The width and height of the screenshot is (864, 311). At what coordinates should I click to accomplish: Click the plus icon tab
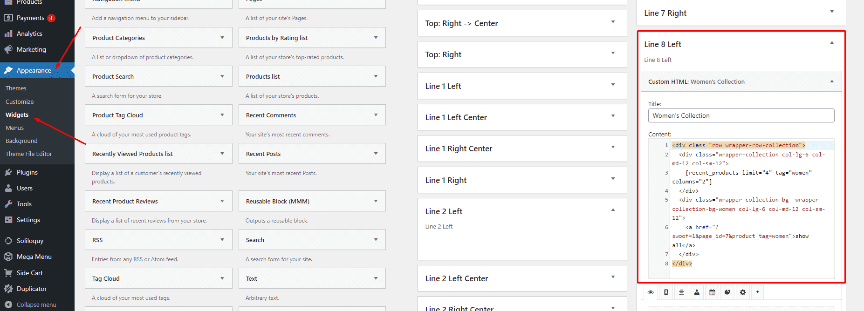pos(758,292)
